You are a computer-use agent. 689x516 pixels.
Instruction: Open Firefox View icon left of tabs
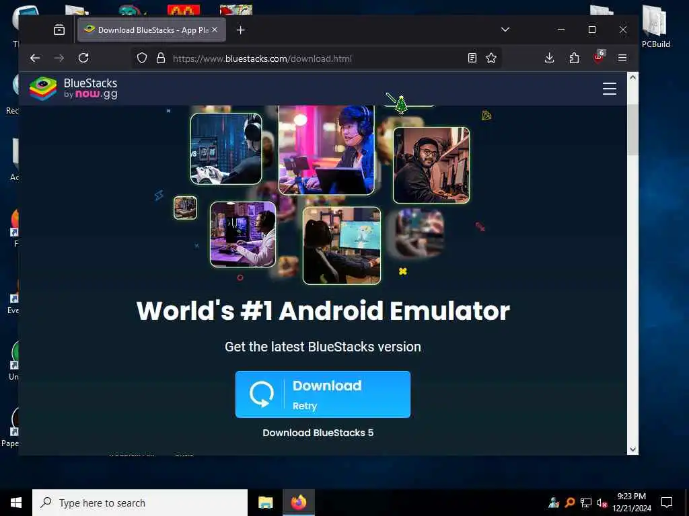click(59, 30)
